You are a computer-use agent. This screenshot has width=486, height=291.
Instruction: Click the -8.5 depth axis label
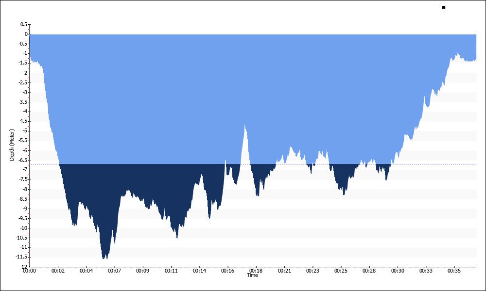(x=23, y=199)
